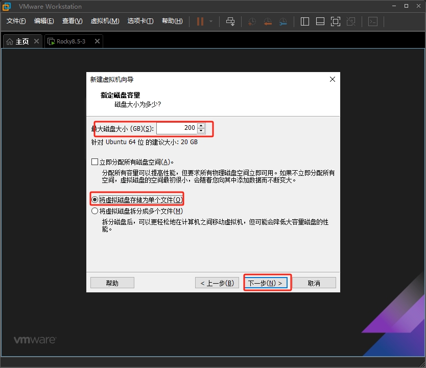Click the 帮助 button in the wizard
Image resolution: width=426 pixels, height=368 pixels.
click(x=112, y=283)
